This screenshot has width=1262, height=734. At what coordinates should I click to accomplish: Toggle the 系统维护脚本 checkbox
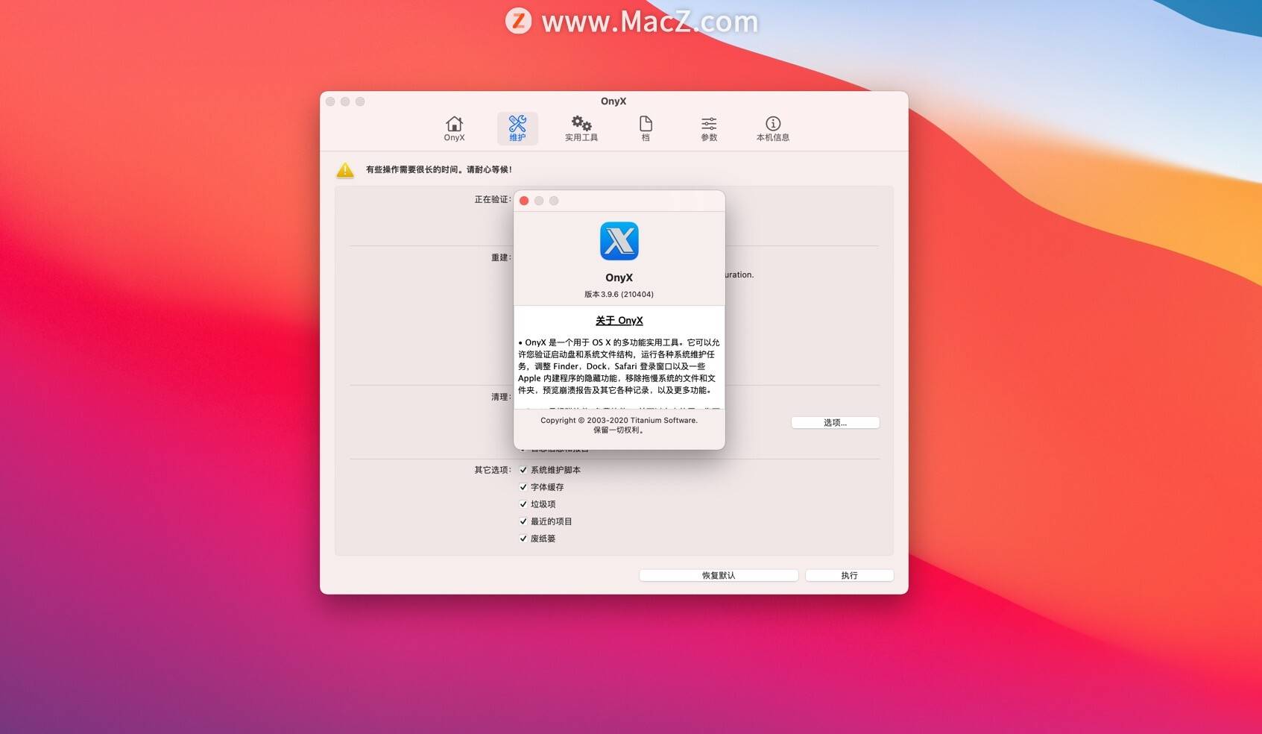pos(523,470)
